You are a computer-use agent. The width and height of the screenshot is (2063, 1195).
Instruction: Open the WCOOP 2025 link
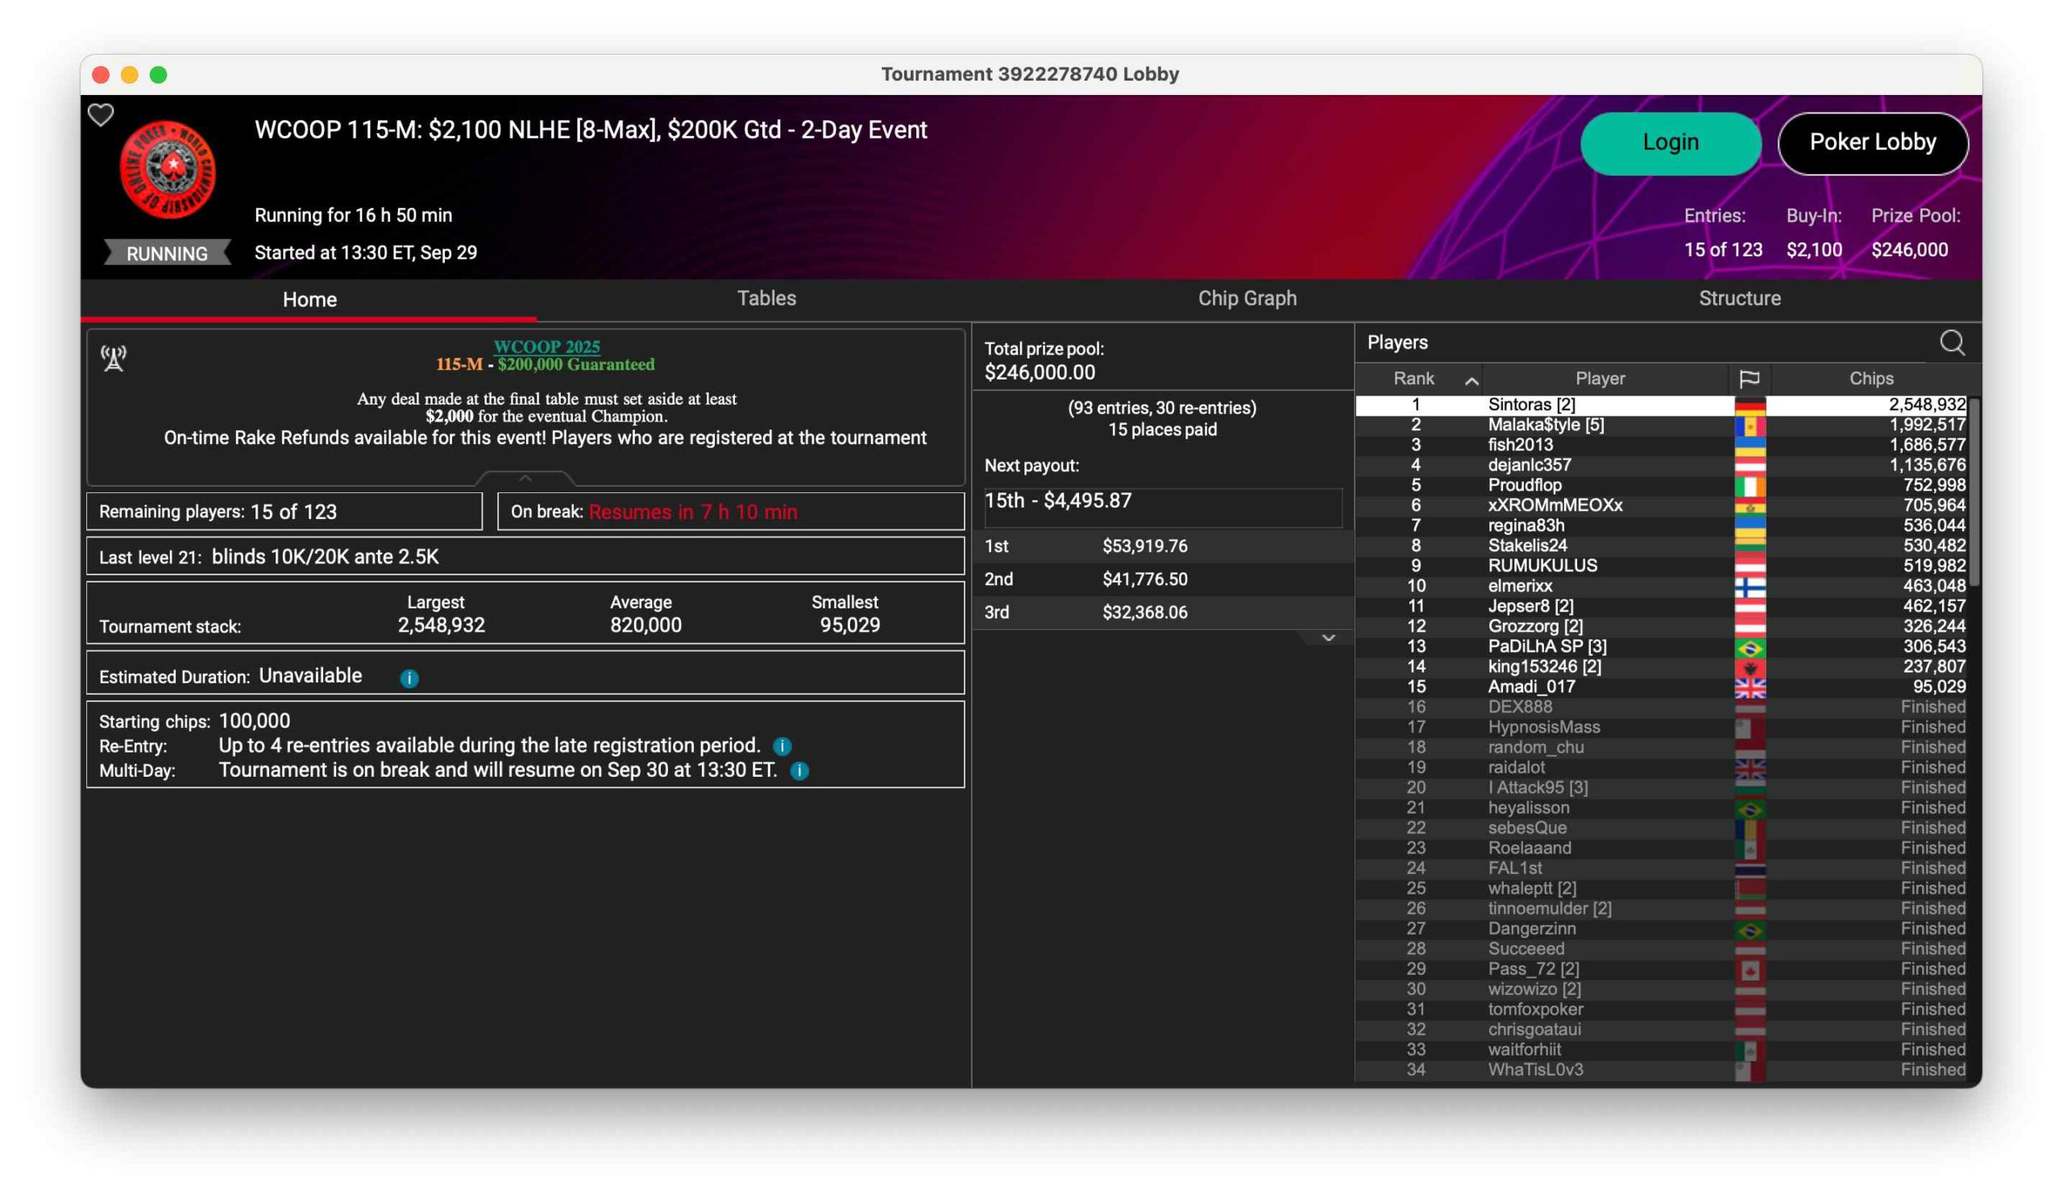tap(546, 346)
